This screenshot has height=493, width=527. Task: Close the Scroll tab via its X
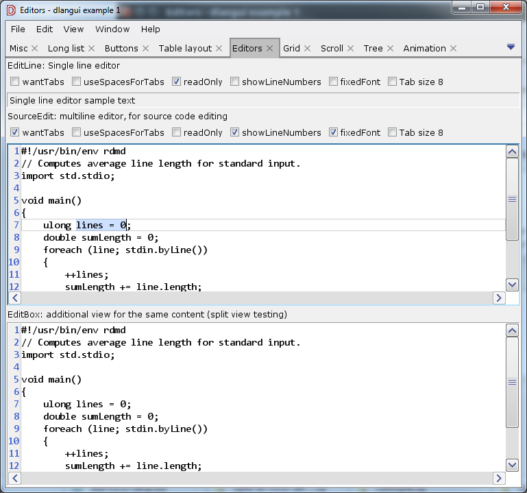pos(350,49)
